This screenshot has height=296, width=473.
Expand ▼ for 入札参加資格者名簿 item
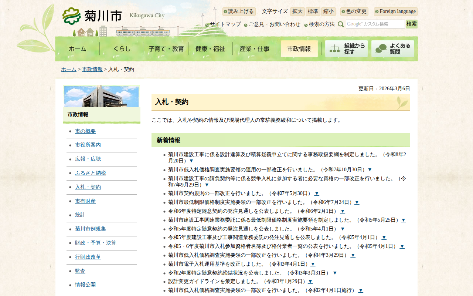[402, 246]
